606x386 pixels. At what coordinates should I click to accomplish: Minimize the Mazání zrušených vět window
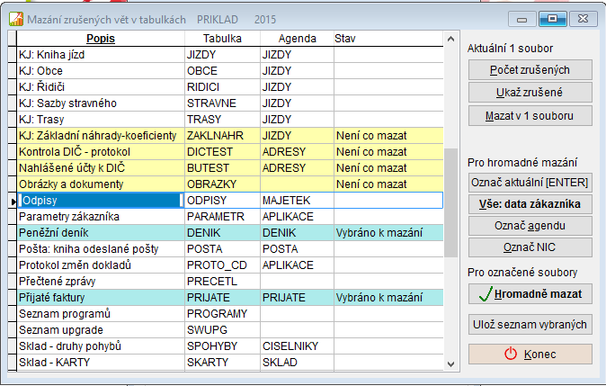(x=521, y=19)
